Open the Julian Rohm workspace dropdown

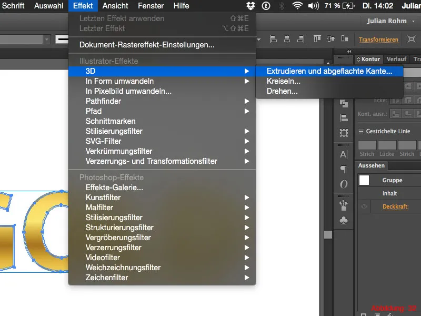tap(390, 21)
